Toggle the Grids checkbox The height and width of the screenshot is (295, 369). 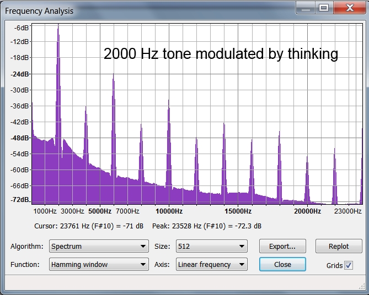pos(349,265)
